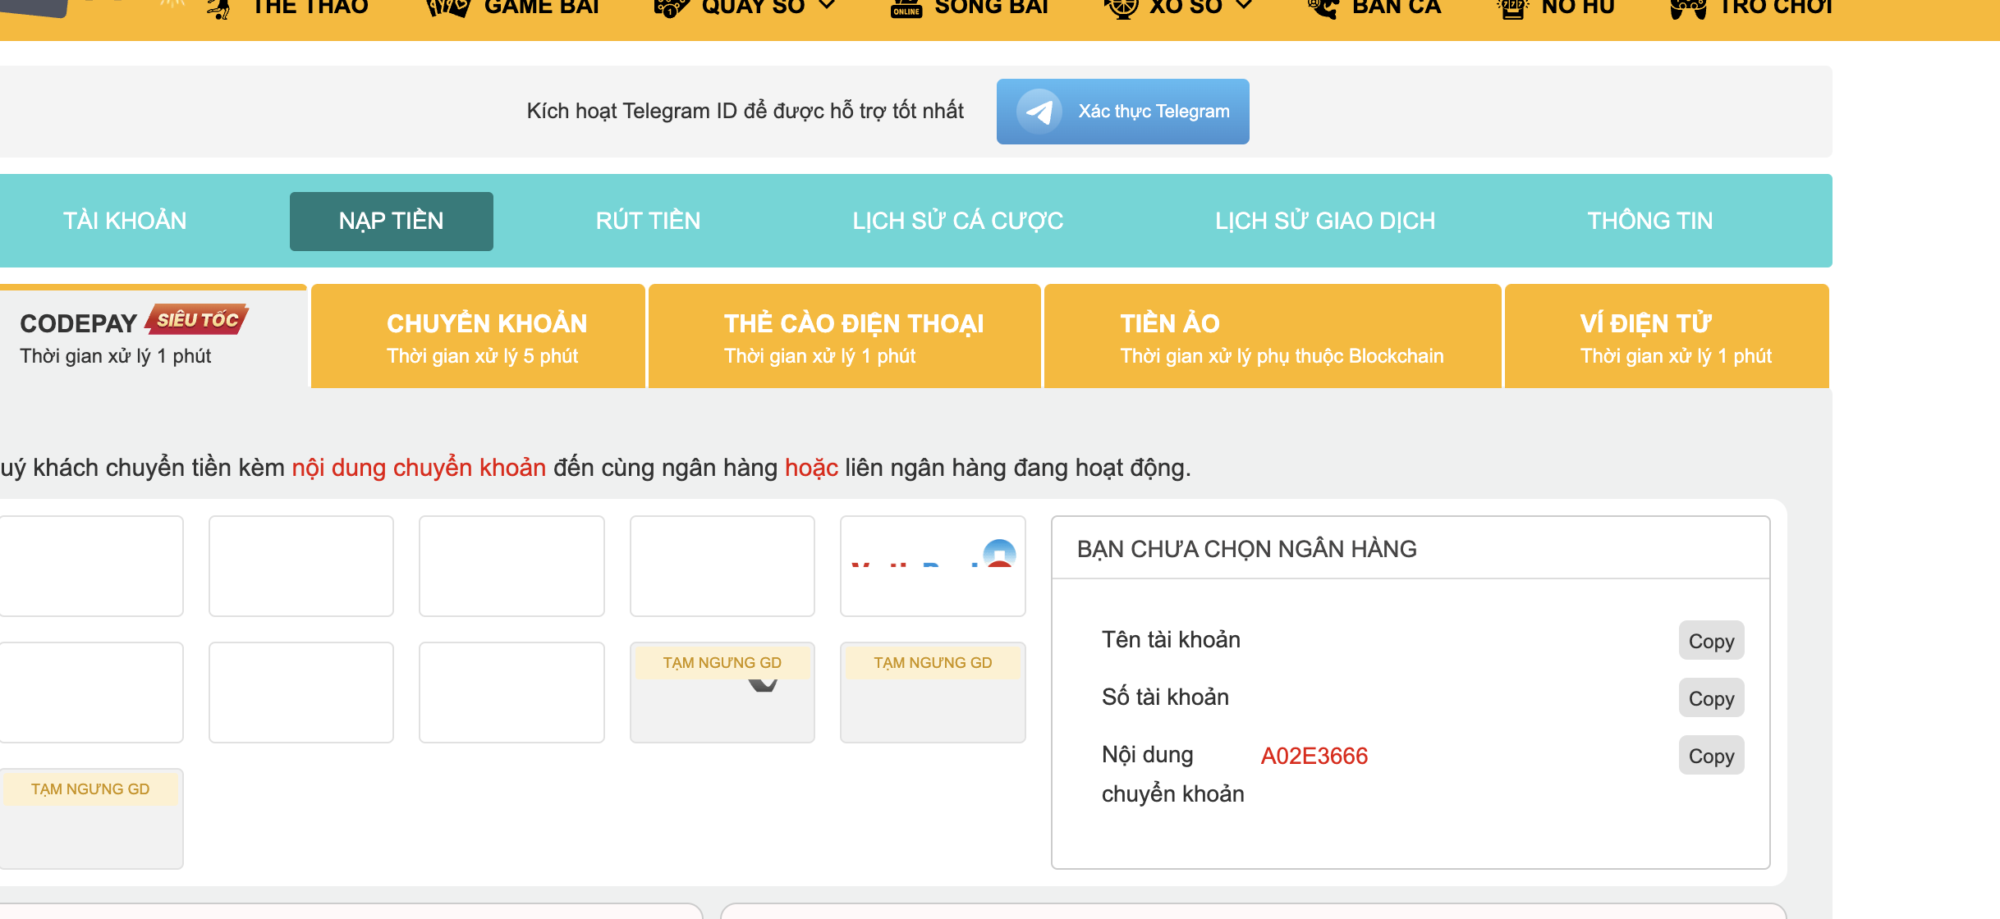The image size is (2000, 919).
Task: Select the bank tile with blue-red logo
Action: click(933, 565)
